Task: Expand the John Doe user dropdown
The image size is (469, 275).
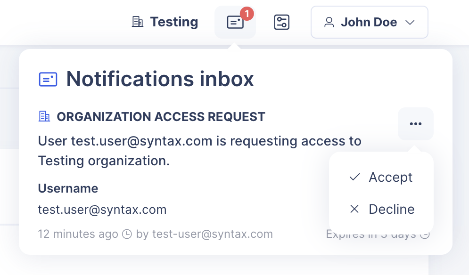Action: point(369,22)
